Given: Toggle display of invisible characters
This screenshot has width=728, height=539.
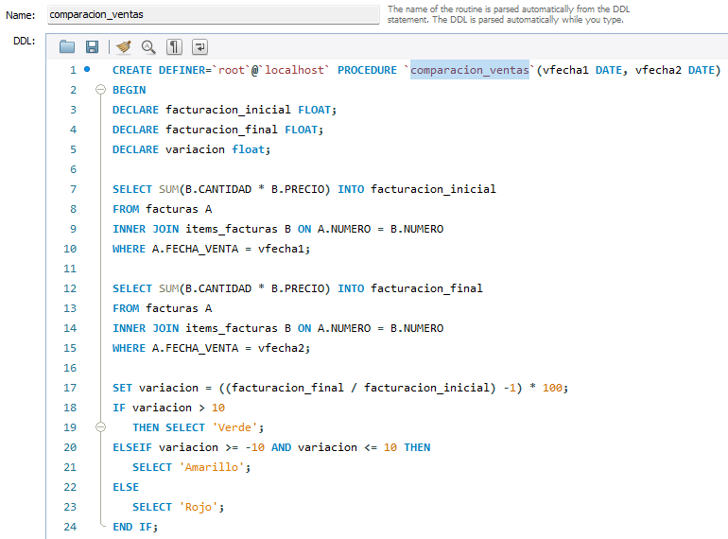Looking at the screenshot, I should pyautogui.click(x=175, y=46).
